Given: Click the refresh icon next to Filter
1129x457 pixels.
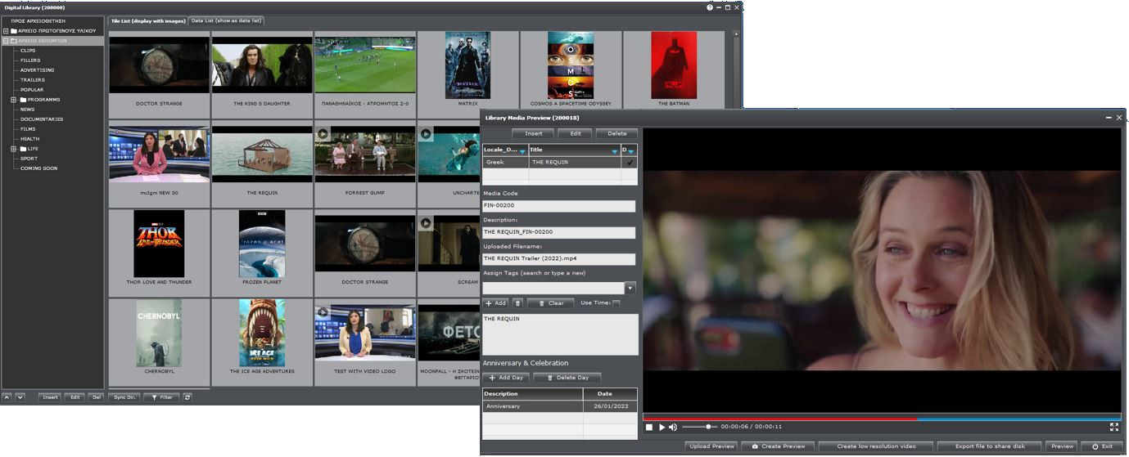Looking at the screenshot, I should point(187,397).
